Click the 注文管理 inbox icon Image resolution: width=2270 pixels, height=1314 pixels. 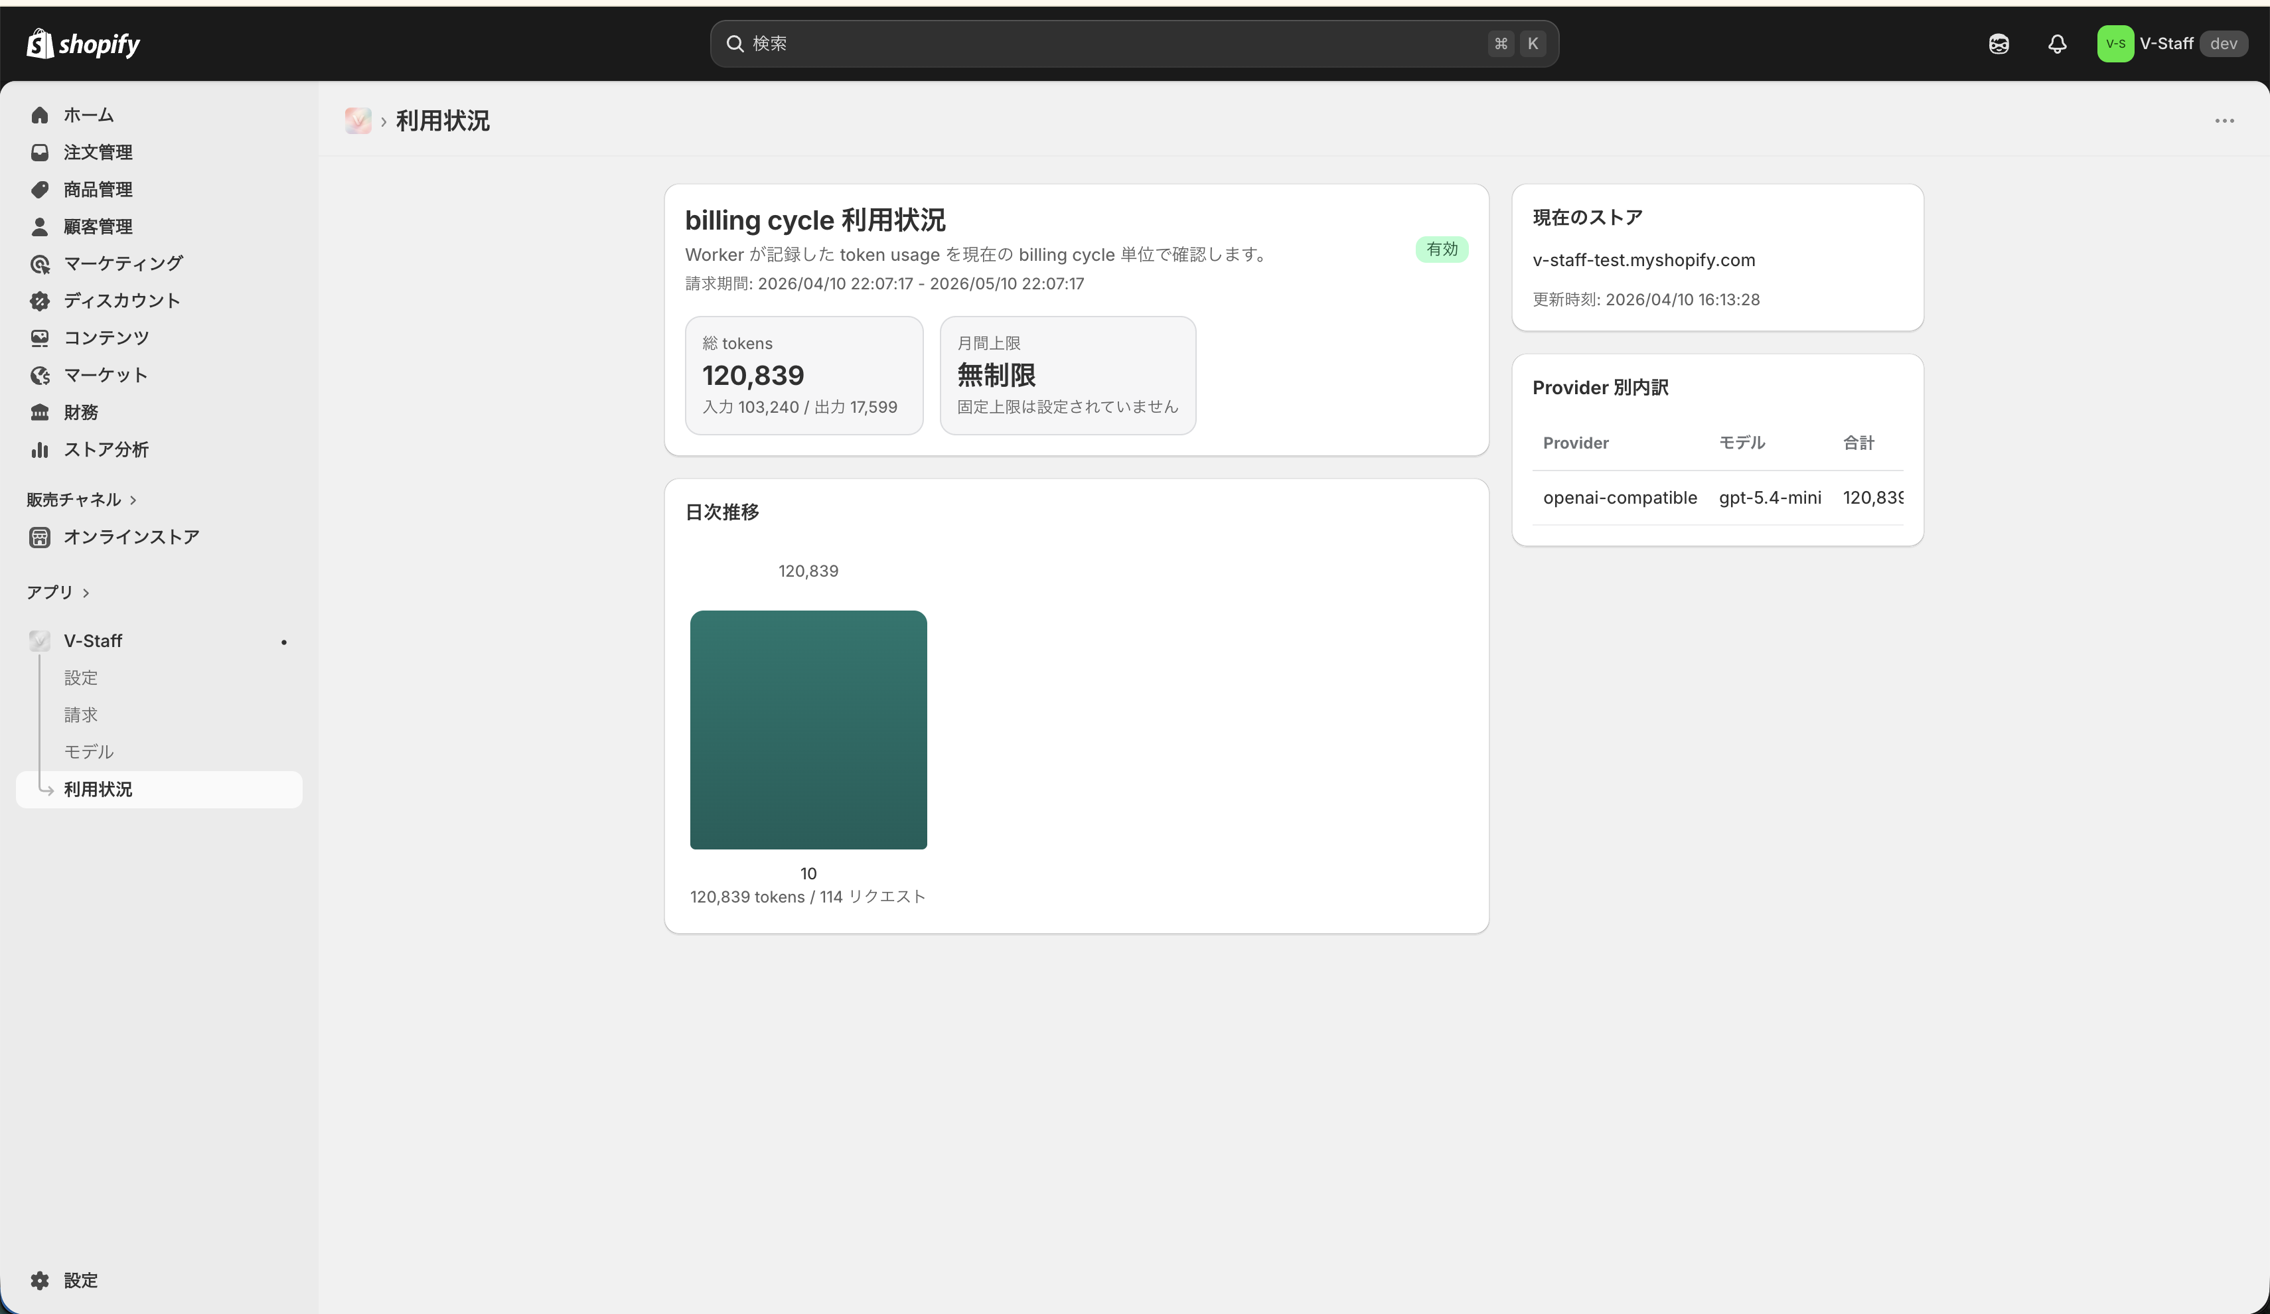coord(40,152)
